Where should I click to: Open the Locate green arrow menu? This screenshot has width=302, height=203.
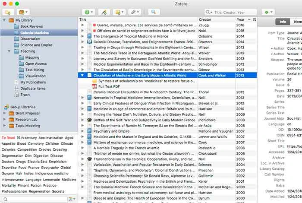point(268,13)
